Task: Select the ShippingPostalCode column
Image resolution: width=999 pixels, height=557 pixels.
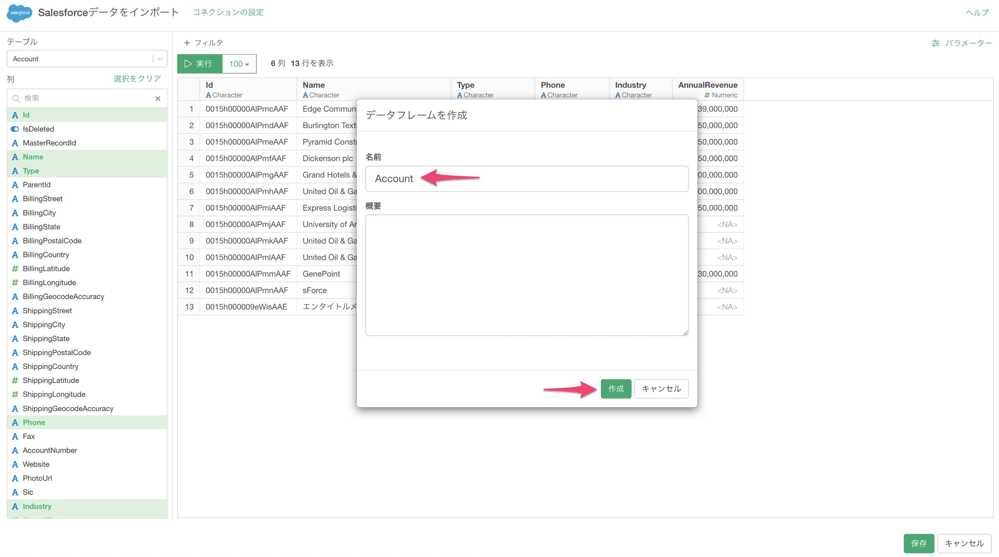Action: pos(87,352)
